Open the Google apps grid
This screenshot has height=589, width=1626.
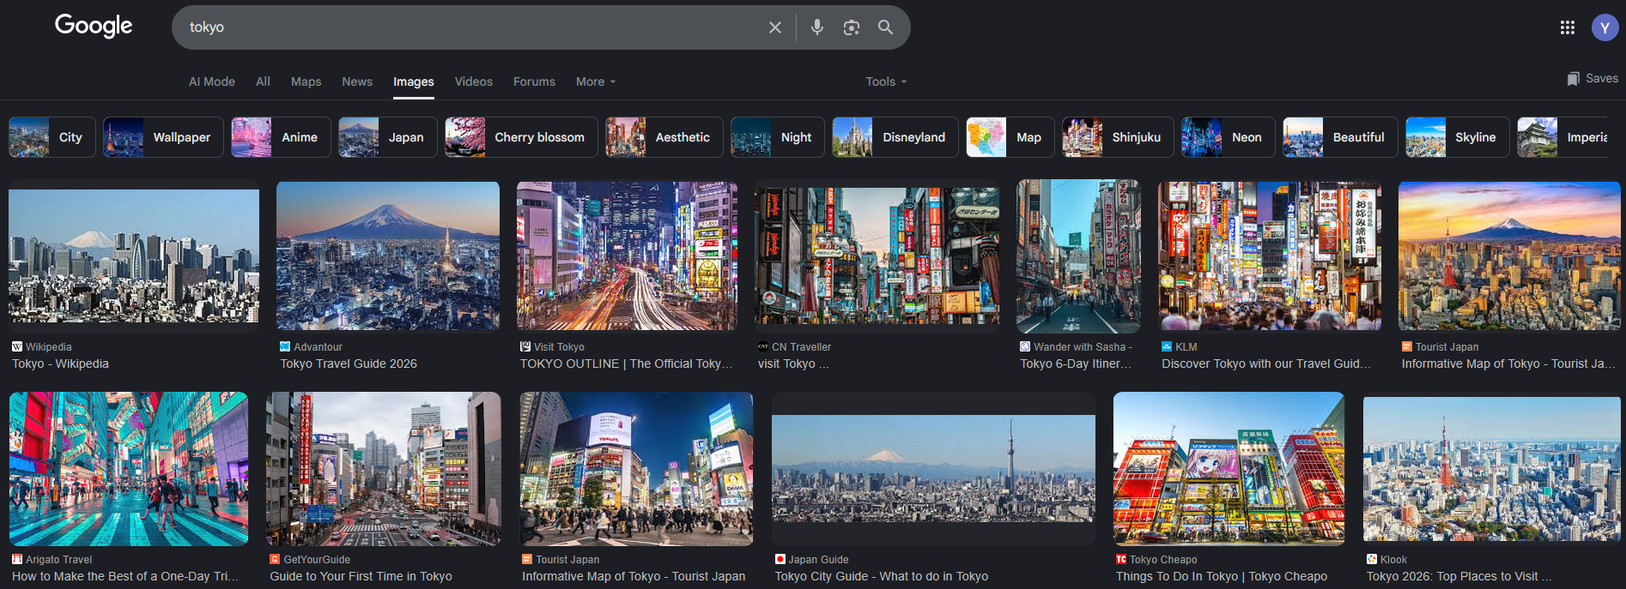coord(1568,27)
